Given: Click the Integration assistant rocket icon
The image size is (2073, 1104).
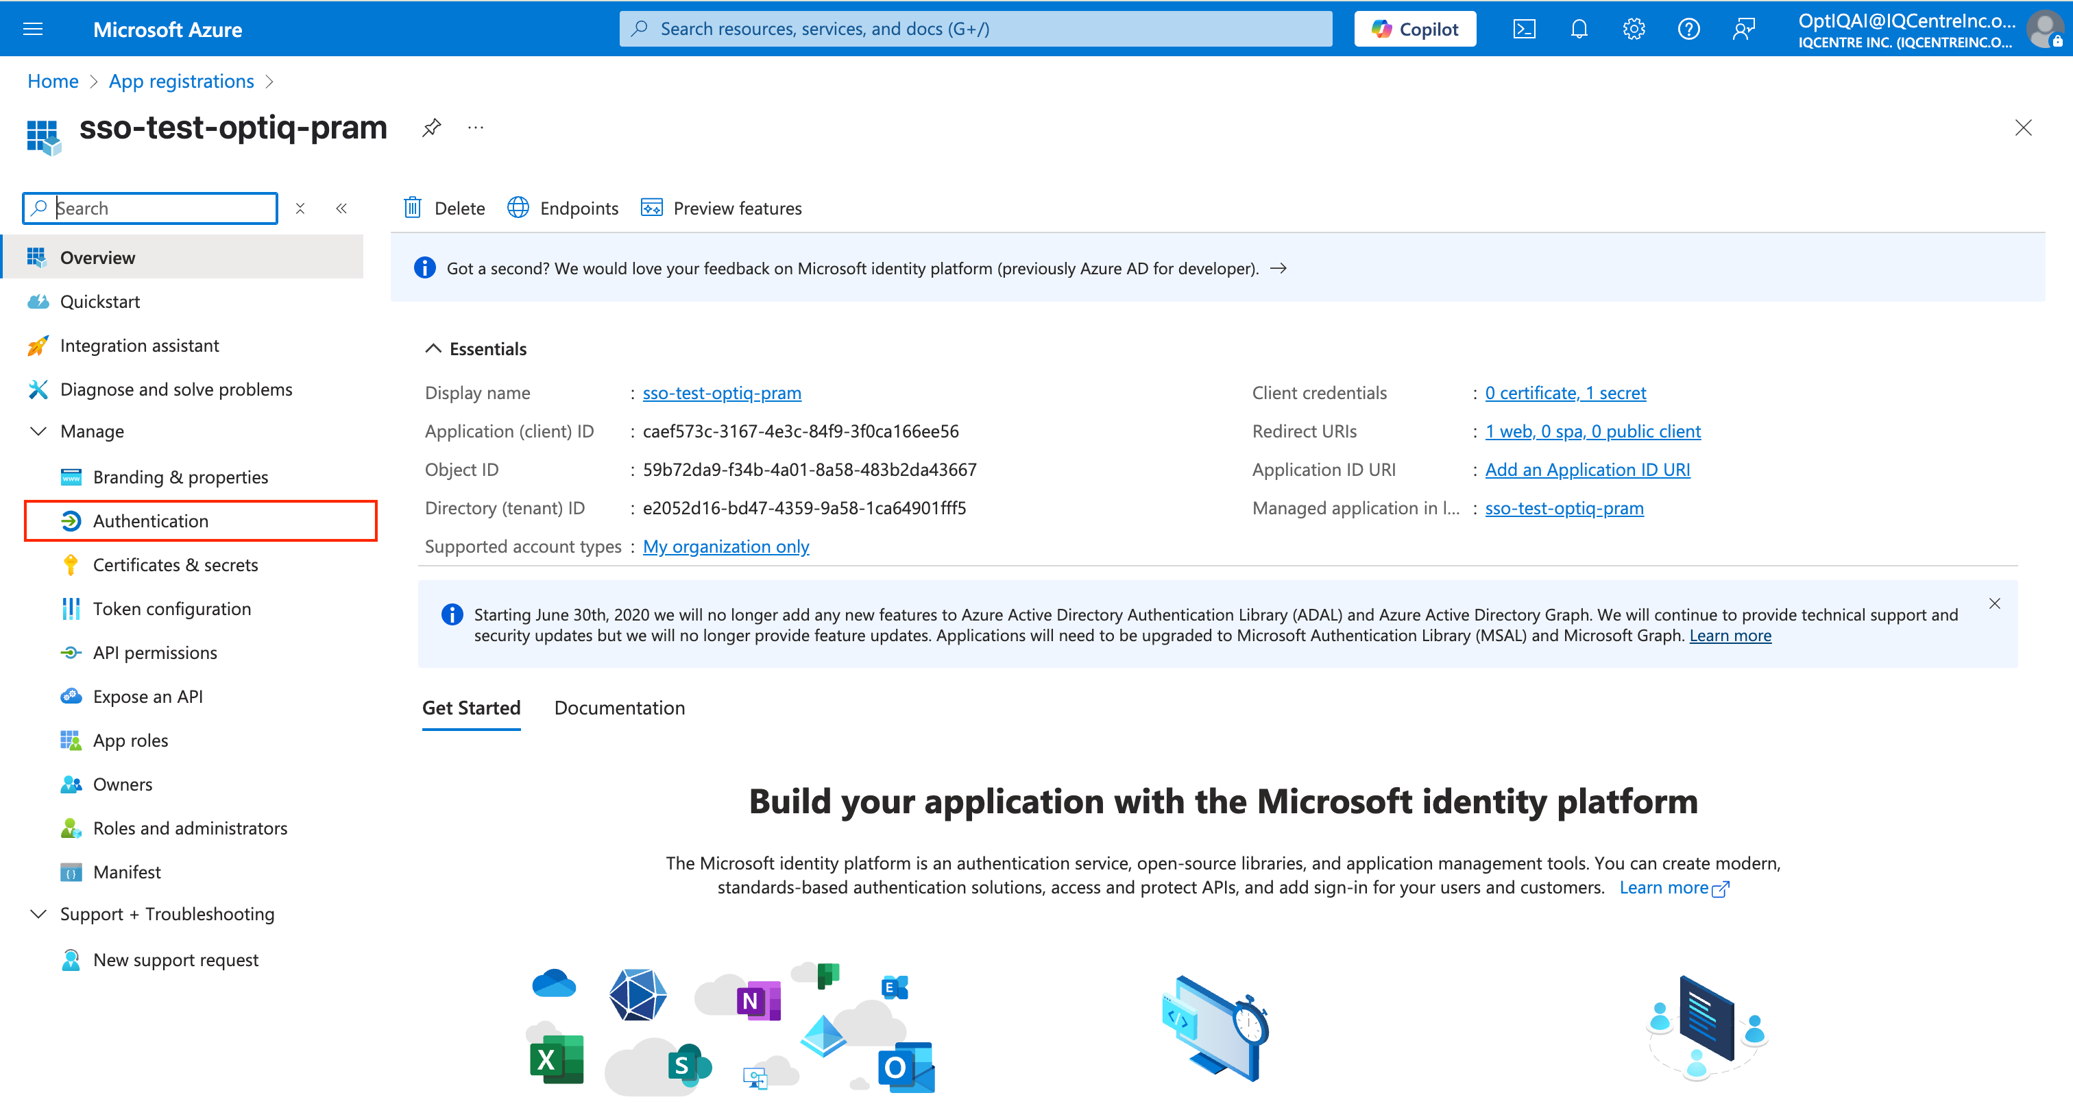Looking at the screenshot, I should [x=38, y=346].
